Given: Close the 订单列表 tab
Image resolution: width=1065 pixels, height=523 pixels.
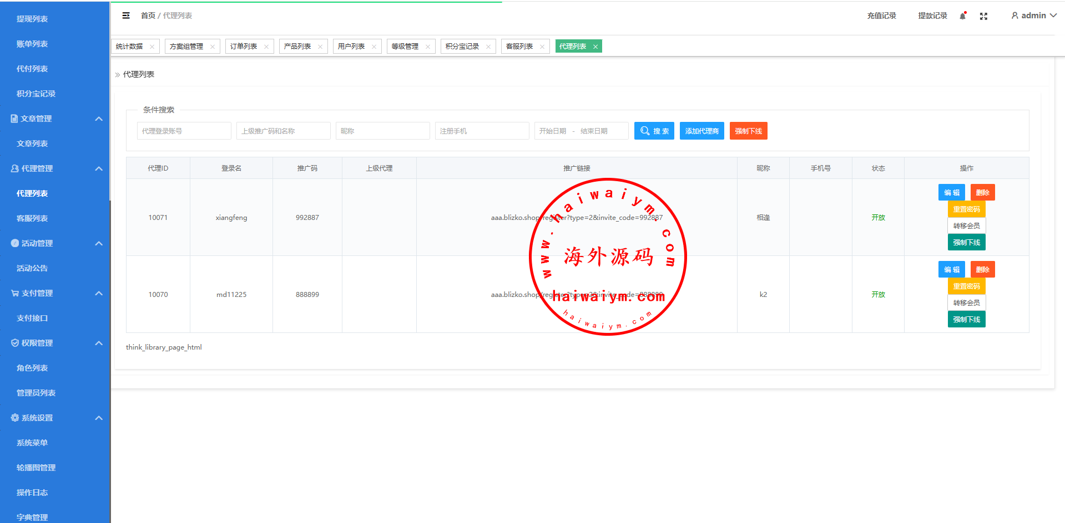Looking at the screenshot, I should [x=266, y=47].
